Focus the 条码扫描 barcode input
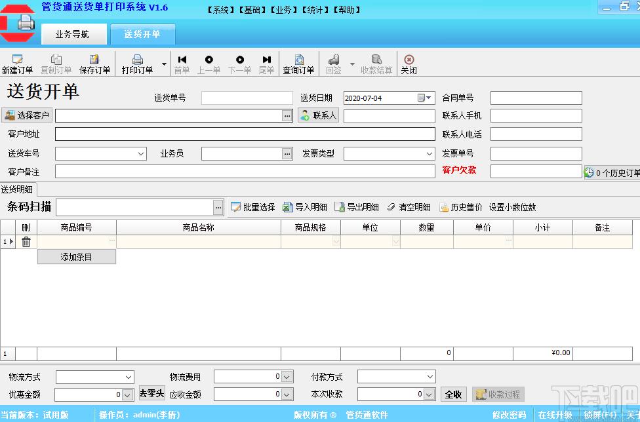Viewport: 640px width, 422px height. click(134, 208)
